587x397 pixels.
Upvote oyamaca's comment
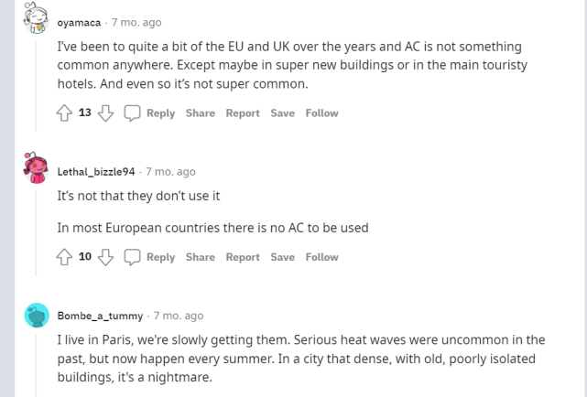point(64,113)
